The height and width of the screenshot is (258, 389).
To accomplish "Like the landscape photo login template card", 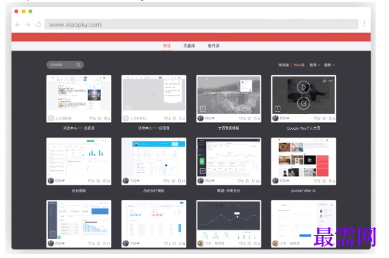I will pos(241,119).
